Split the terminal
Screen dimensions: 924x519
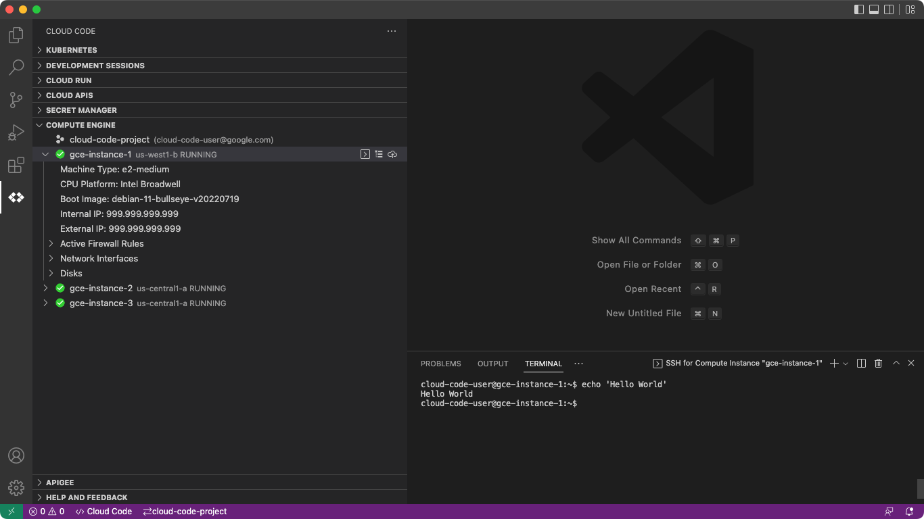point(861,364)
